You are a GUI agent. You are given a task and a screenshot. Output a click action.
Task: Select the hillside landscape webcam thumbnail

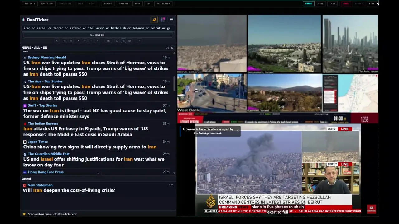pyautogui.click(x=284, y=93)
